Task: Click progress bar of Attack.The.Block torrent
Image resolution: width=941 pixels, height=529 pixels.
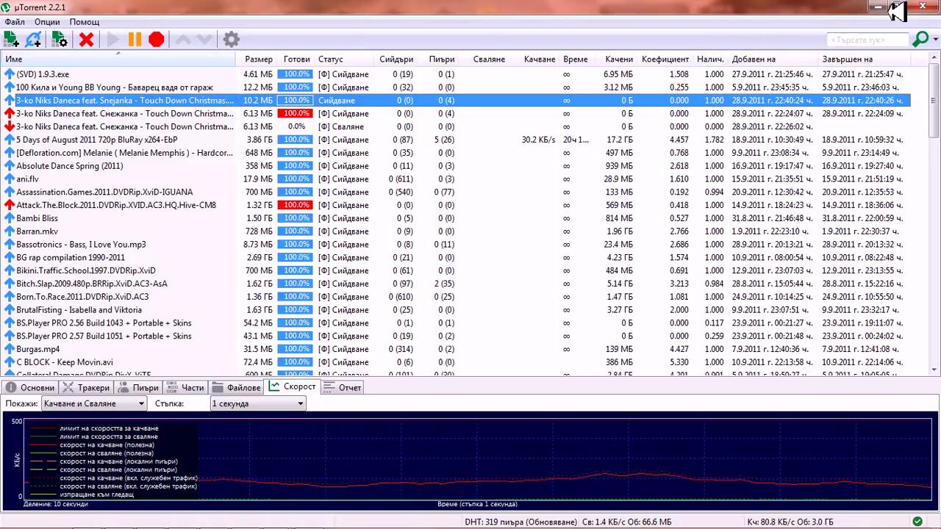Action: (296, 205)
